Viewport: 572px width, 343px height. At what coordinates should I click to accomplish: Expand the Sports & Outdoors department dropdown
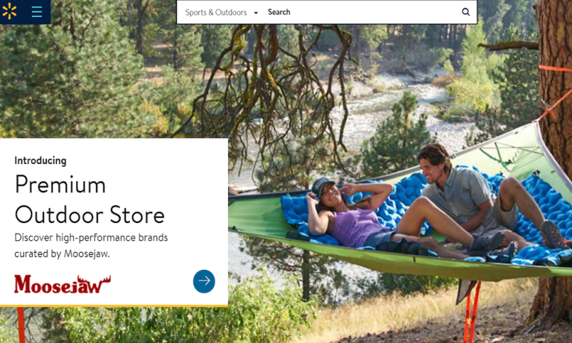(221, 13)
